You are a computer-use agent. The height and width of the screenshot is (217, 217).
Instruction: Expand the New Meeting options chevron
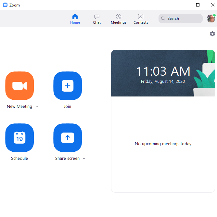(37, 107)
